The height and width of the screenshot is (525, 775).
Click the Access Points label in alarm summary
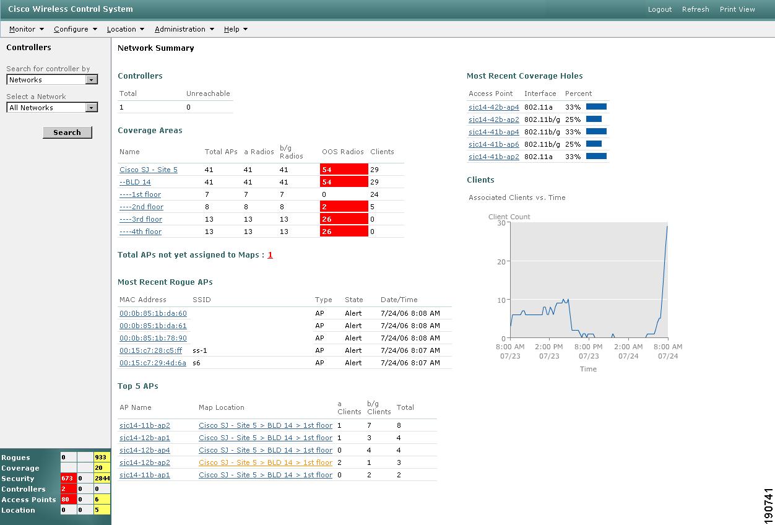point(28,500)
